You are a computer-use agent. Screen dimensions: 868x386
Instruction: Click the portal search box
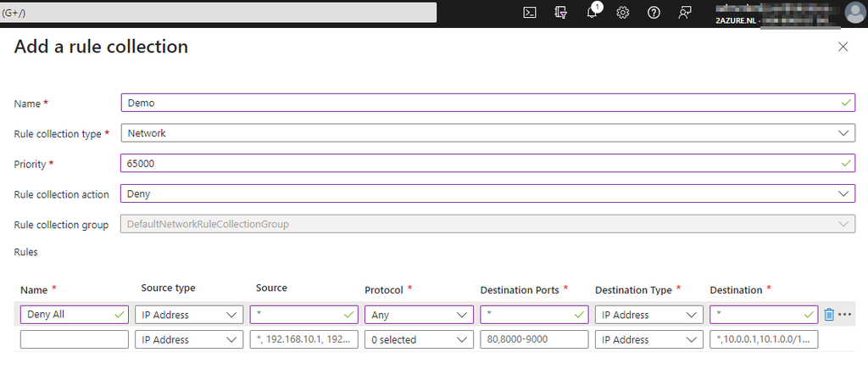tap(218, 13)
